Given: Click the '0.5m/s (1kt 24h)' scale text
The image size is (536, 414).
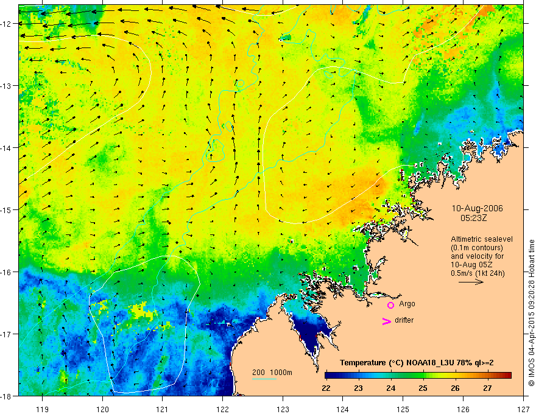Looking at the screenshot, I should point(478,273).
